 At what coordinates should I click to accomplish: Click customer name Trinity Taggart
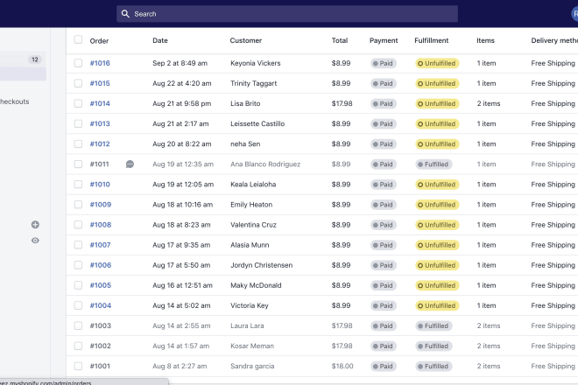click(254, 83)
